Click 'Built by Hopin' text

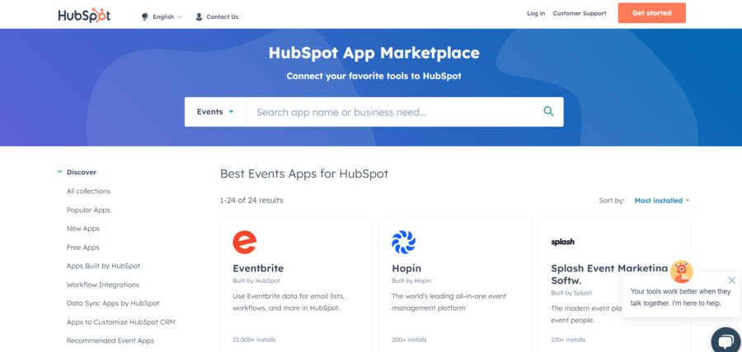[x=411, y=280]
